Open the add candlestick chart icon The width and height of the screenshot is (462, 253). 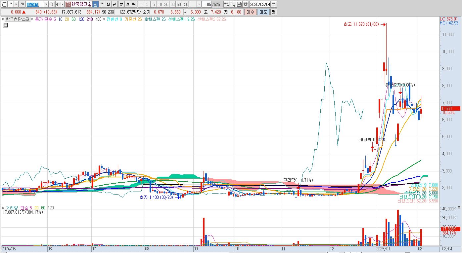click(226, 4)
